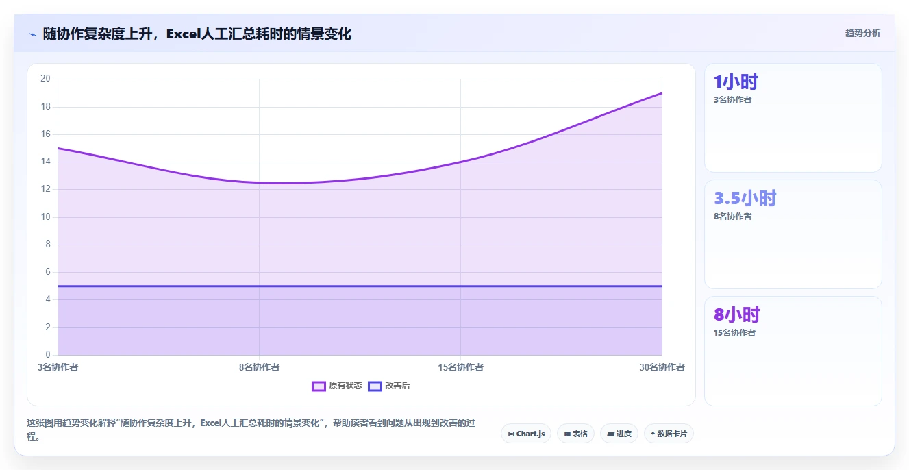Open the 3.5小时 data card

pos(793,234)
